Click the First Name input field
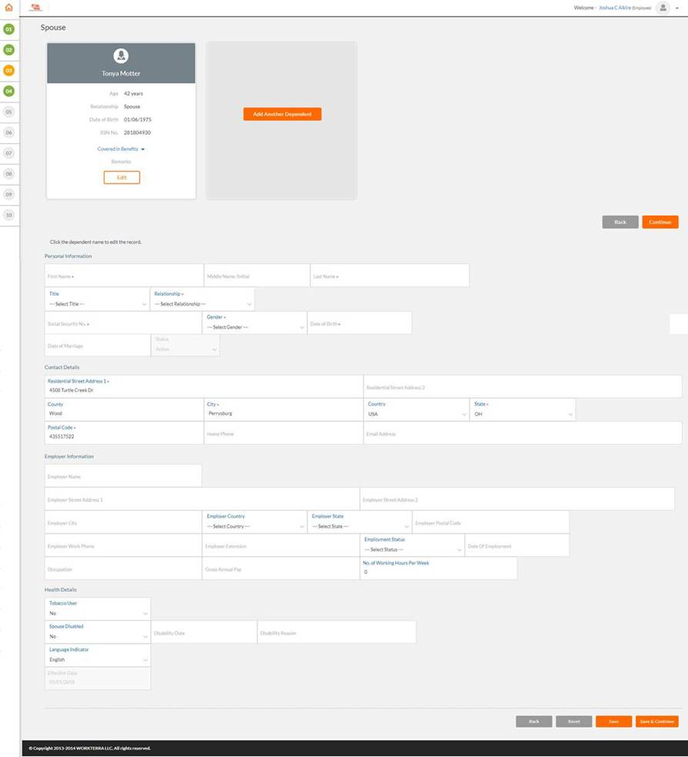The height and width of the screenshot is (757, 688). pyautogui.click(x=124, y=276)
